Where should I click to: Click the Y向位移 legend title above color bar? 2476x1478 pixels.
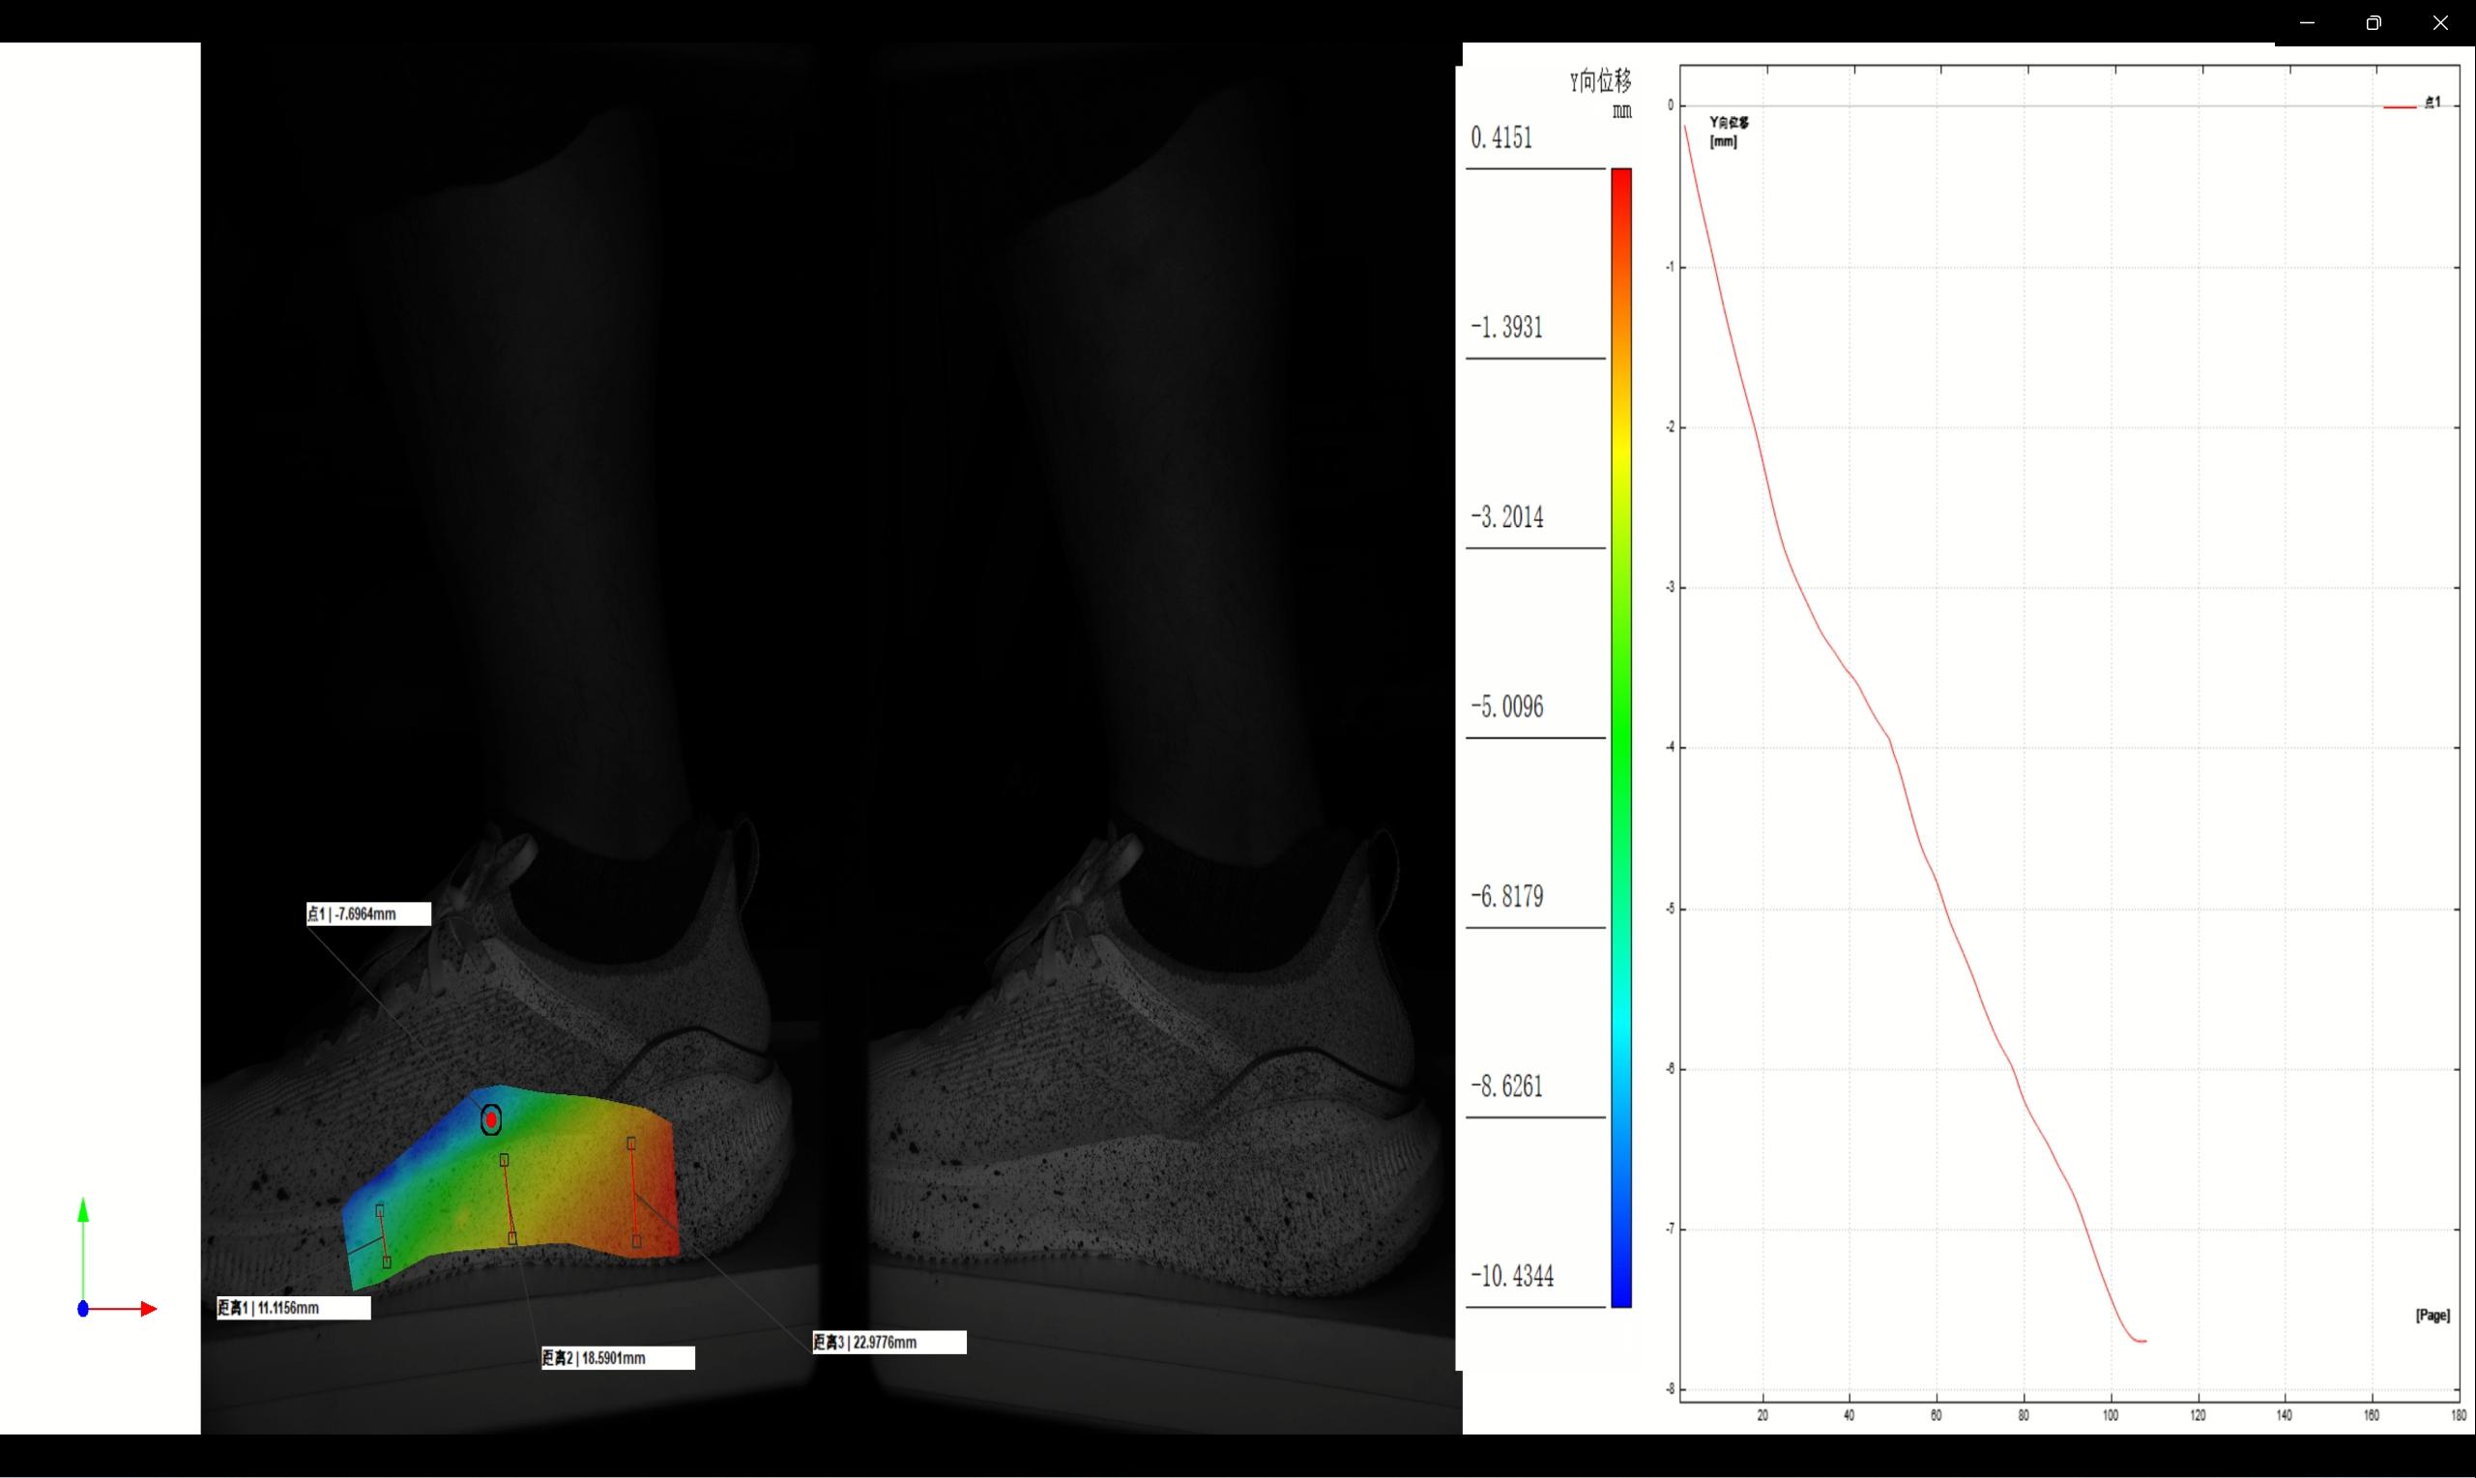pyautogui.click(x=1600, y=81)
